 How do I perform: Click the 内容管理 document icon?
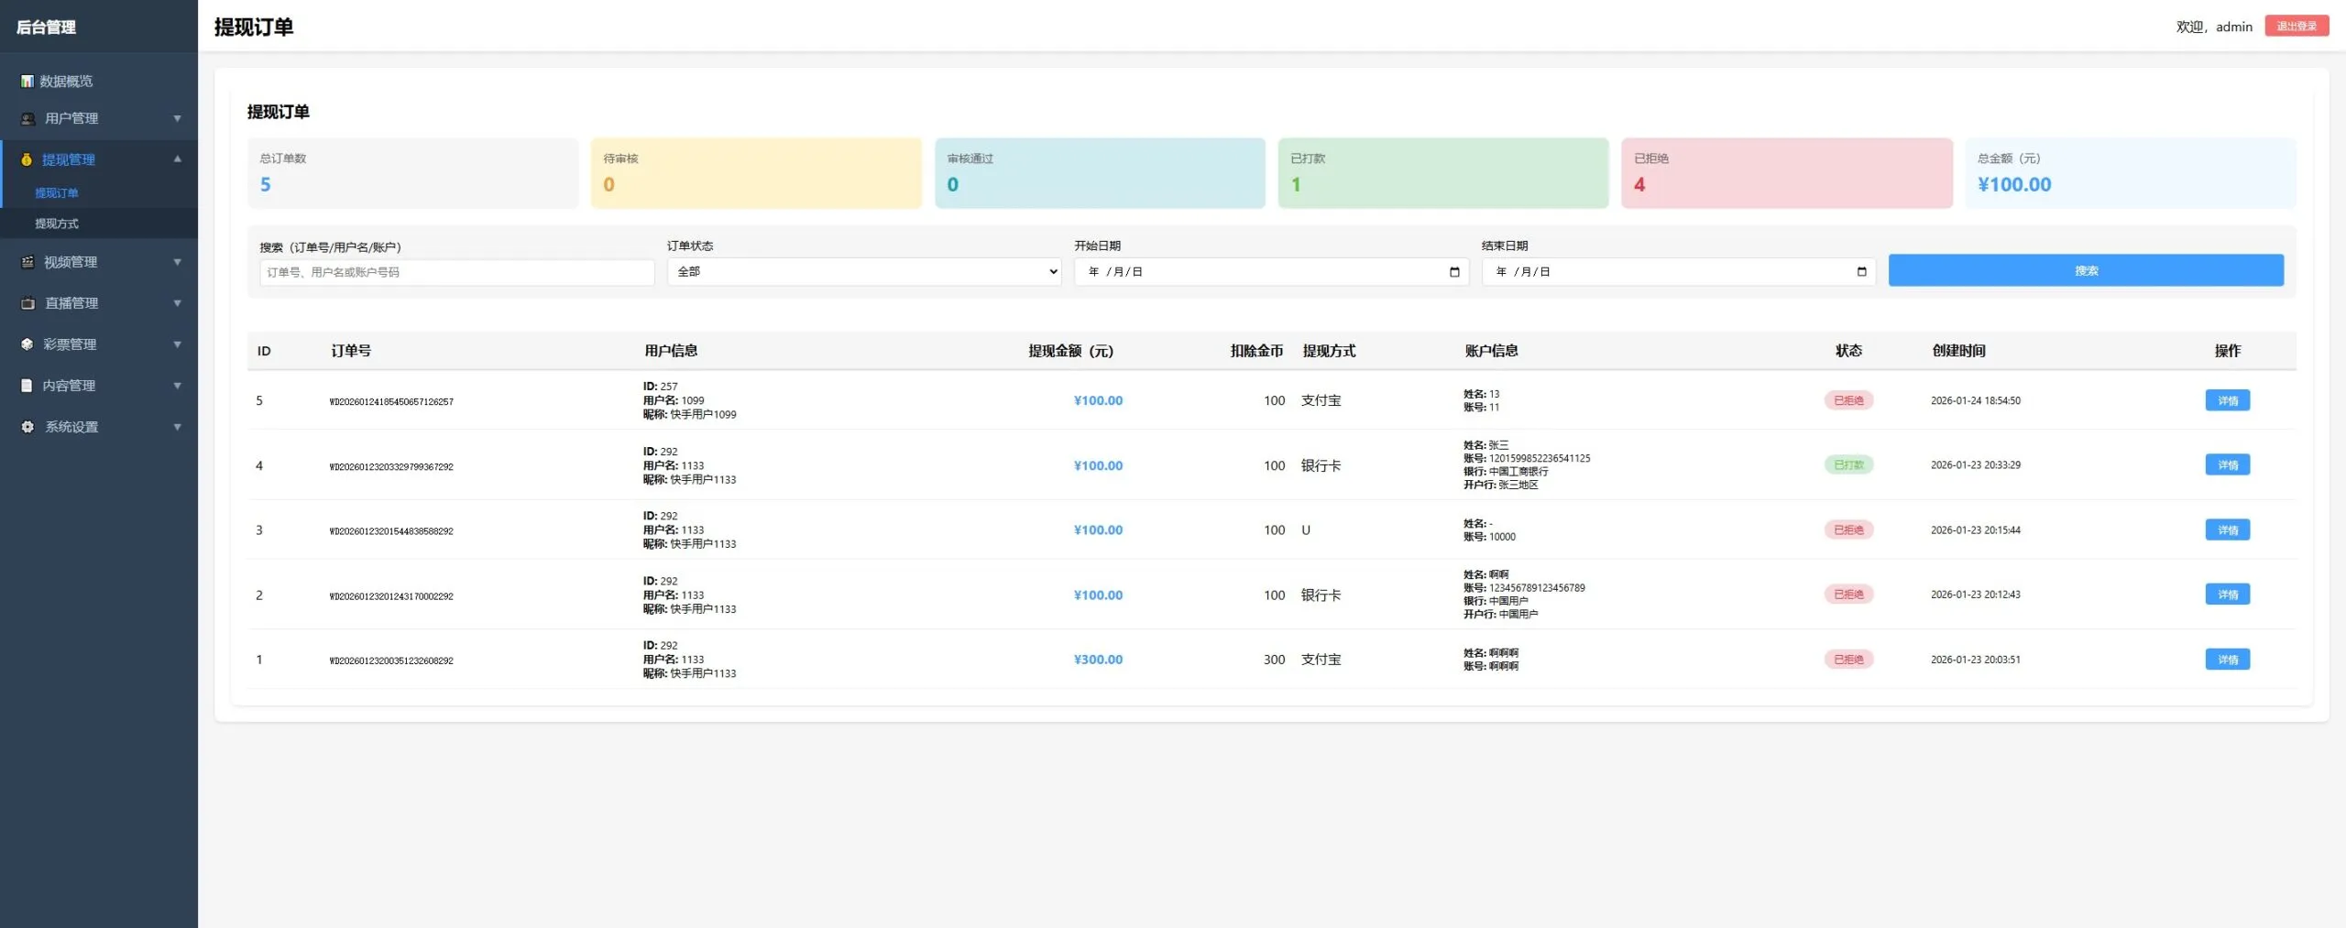coord(27,386)
